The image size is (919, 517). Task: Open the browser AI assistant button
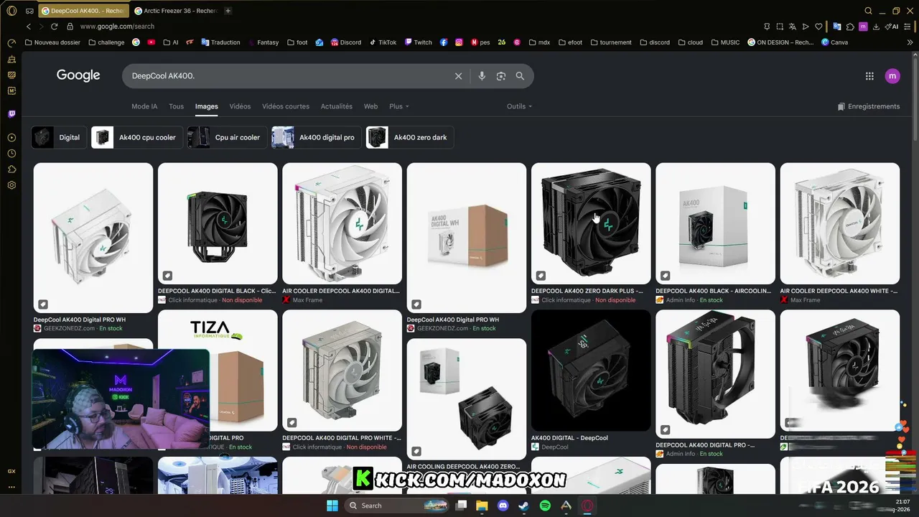pyautogui.click(x=892, y=27)
